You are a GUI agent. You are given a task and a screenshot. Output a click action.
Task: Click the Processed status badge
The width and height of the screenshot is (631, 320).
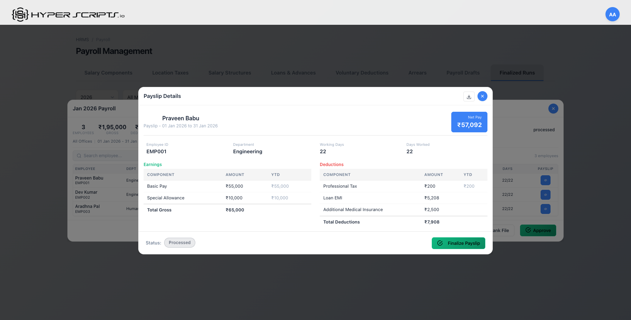[179, 243]
